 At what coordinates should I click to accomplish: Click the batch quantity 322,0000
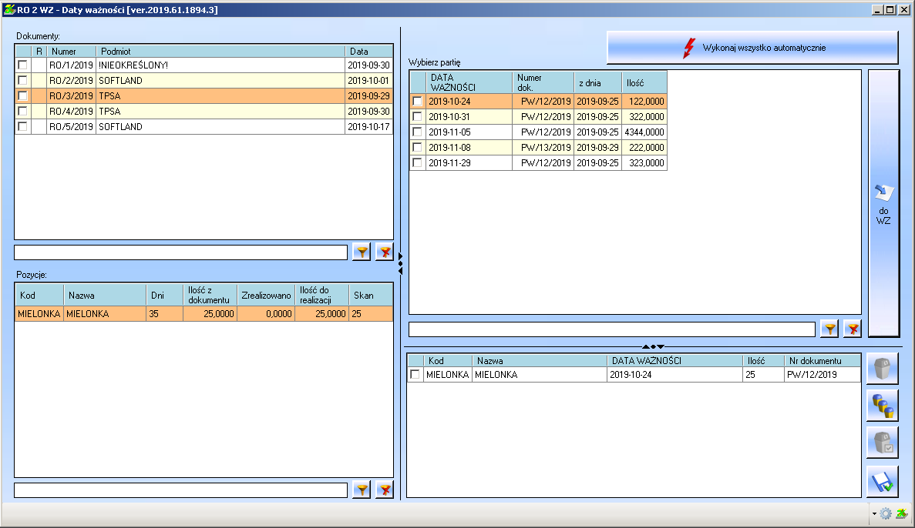(x=647, y=116)
